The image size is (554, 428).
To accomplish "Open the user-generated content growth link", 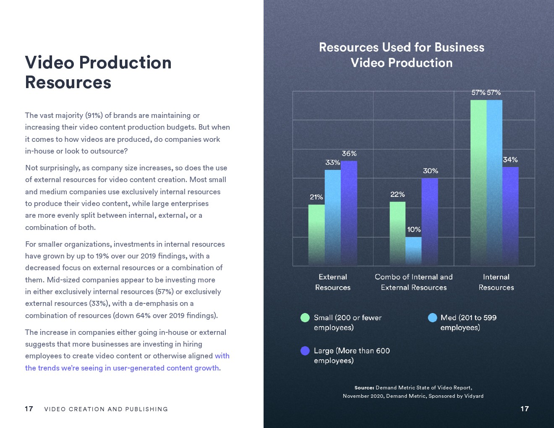I will coord(122,368).
